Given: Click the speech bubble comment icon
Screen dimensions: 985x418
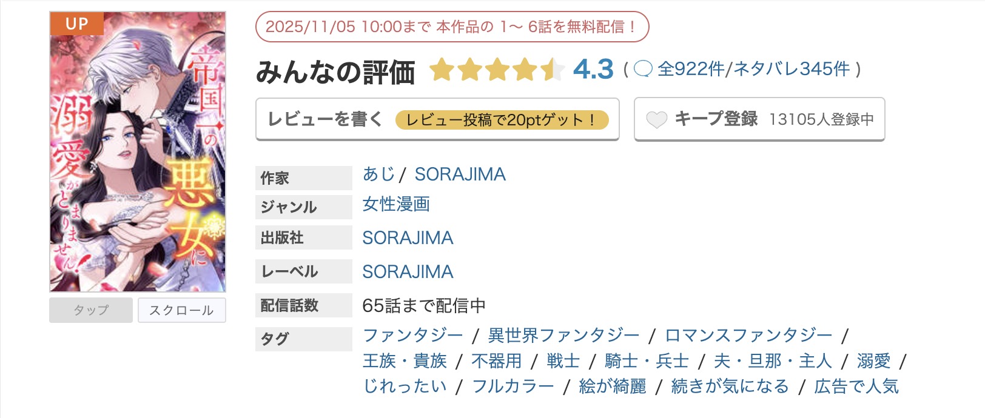Looking at the screenshot, I should [644, 70].
